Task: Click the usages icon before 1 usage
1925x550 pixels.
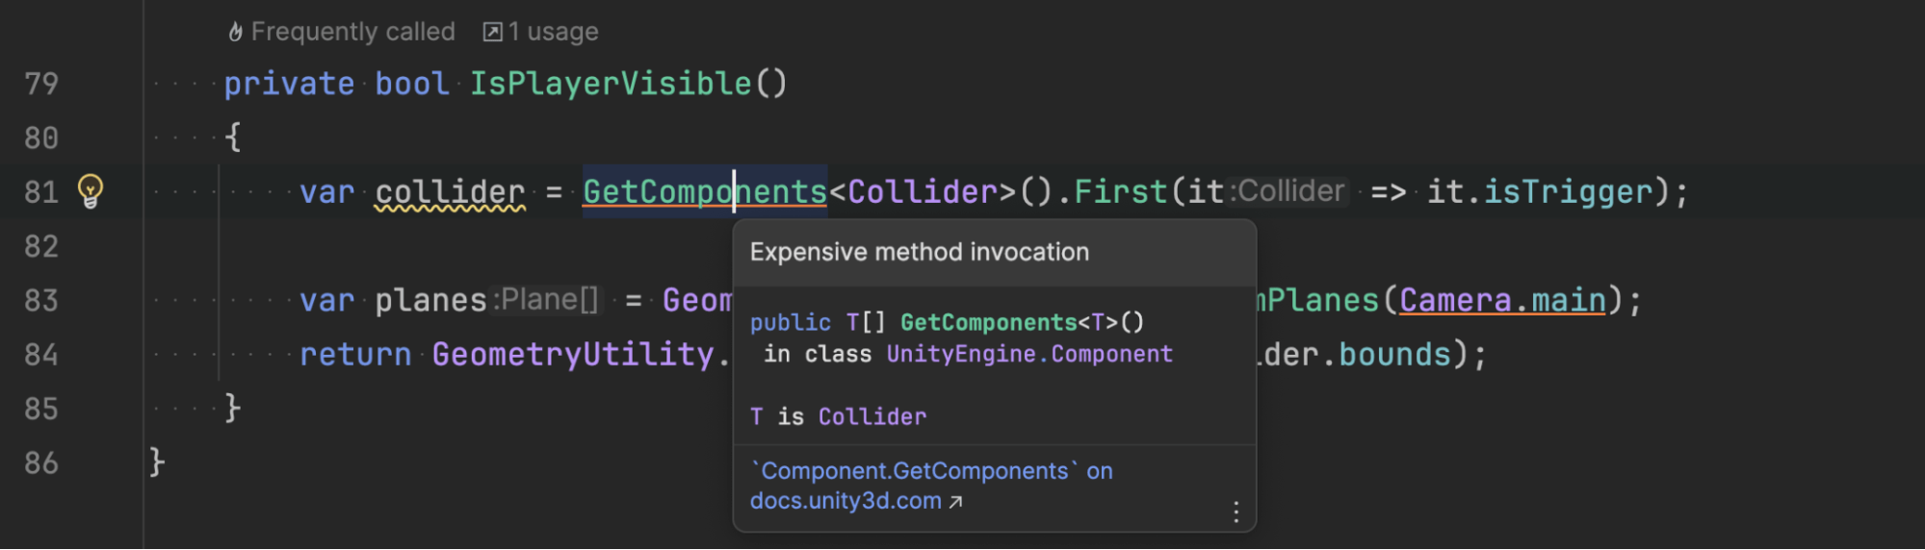Action: point(492,32)
